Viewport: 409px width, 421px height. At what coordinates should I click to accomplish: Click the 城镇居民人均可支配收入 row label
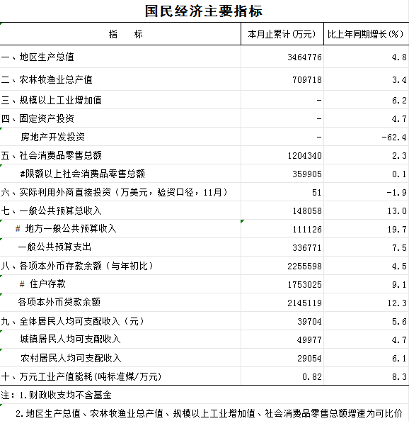(71, 339)
